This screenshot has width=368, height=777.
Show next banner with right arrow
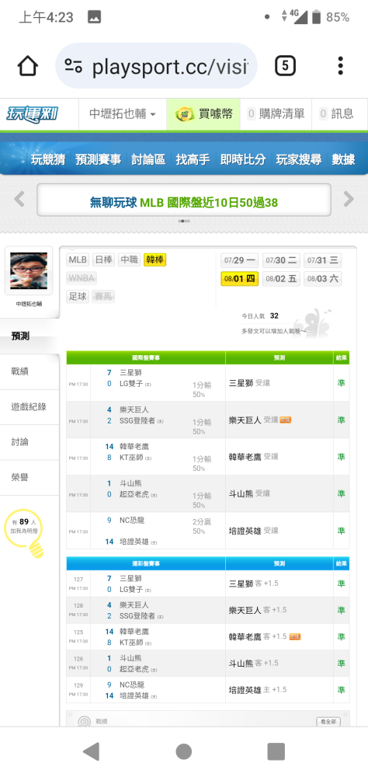point(349,199)
